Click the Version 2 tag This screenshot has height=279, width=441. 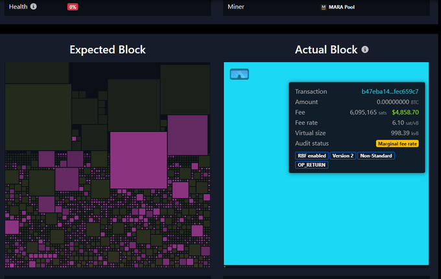coord(343,156)
